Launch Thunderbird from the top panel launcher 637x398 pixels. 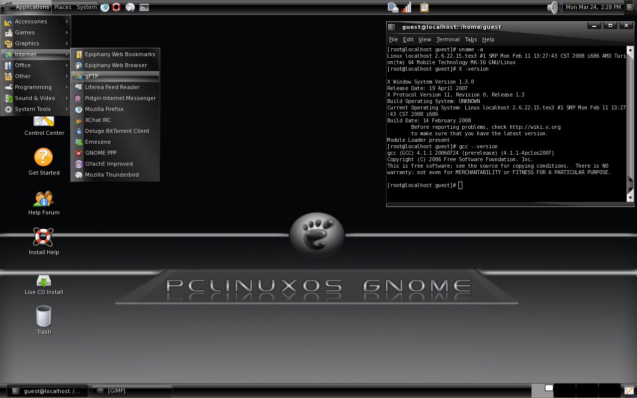click(x=130, y=7)
